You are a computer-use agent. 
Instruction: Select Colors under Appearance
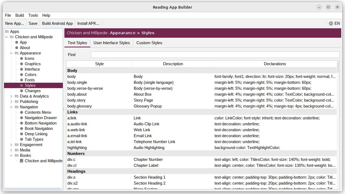(x=30, y=75)
